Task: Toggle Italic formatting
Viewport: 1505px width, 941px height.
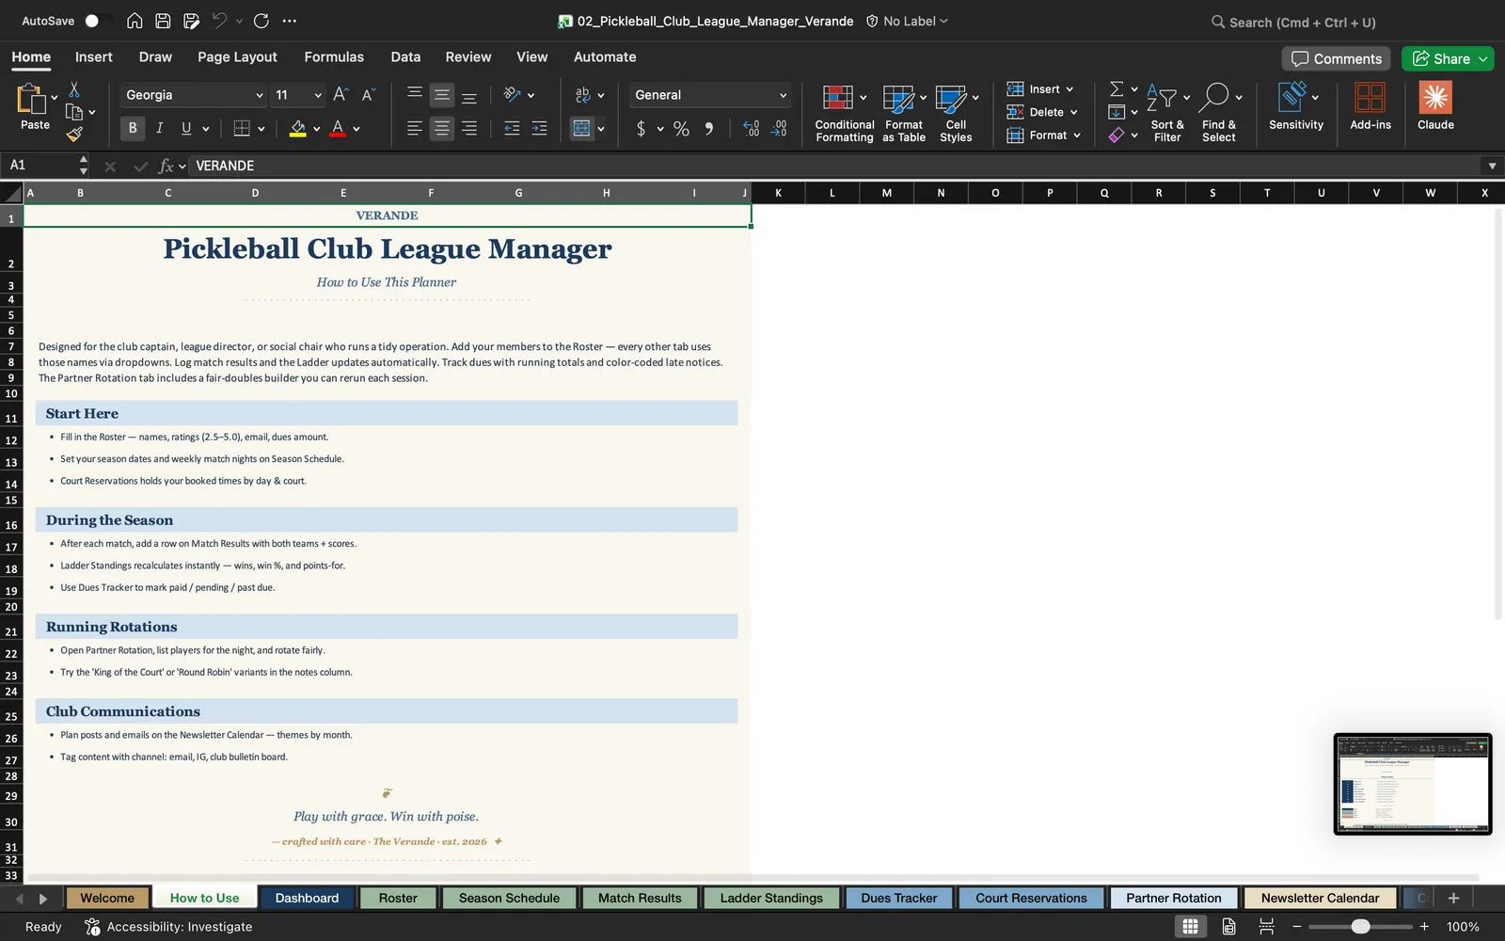Action: pyautogui.click(x=159, y=128)
